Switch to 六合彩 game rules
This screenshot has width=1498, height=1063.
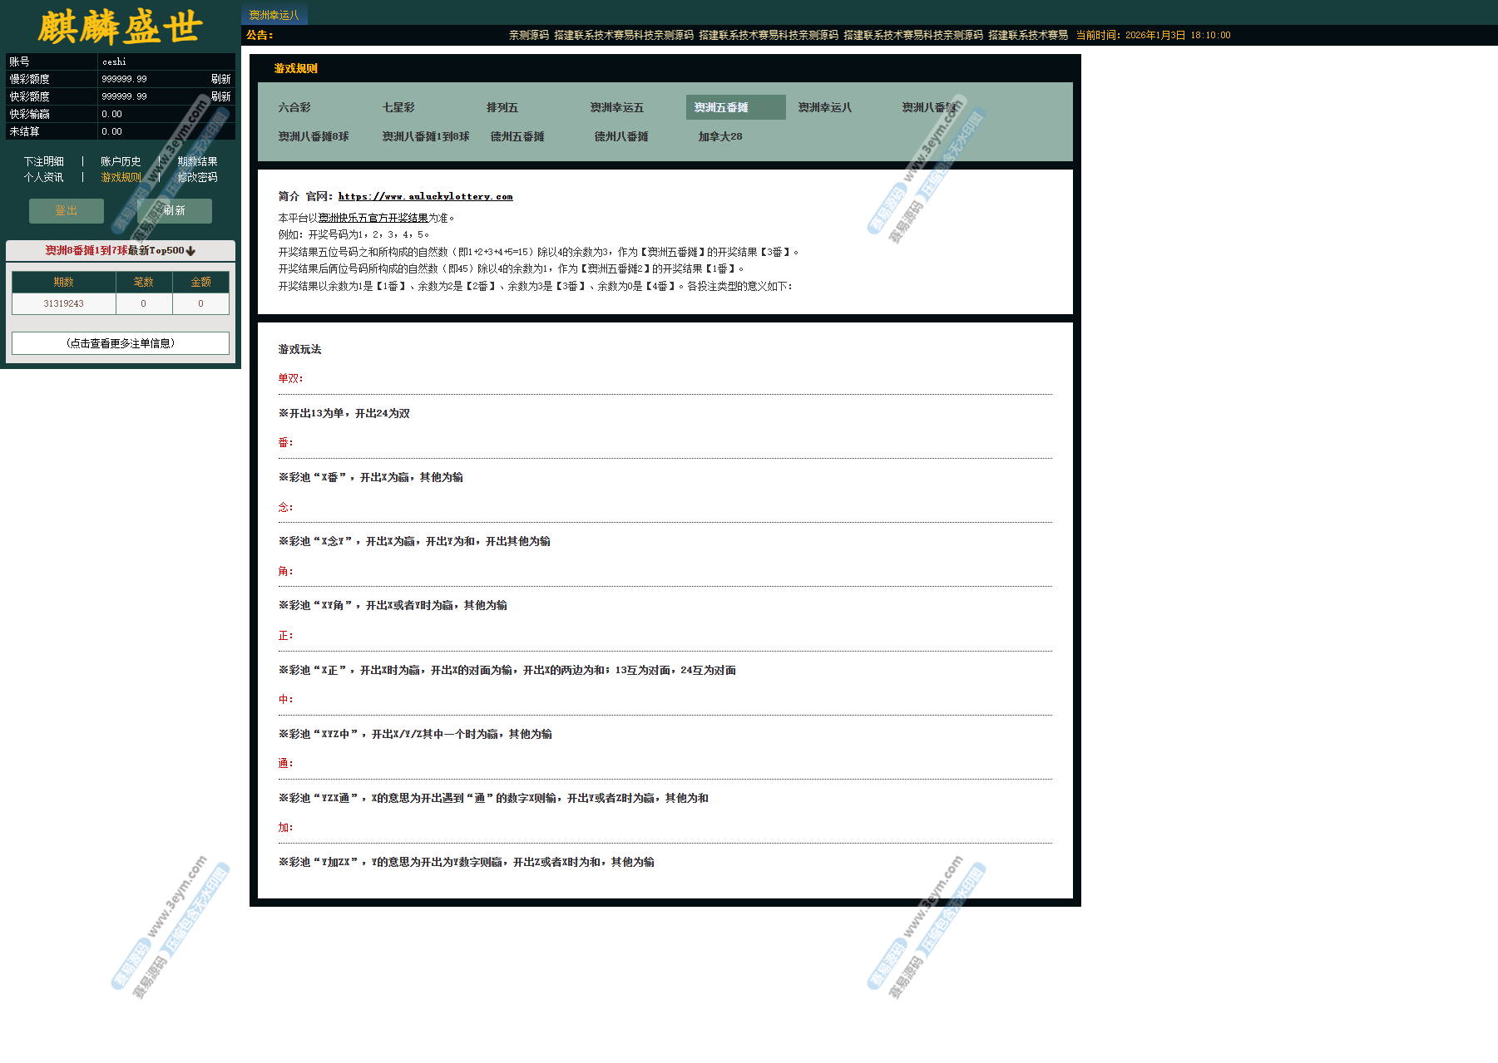click(x=294, y=108)
